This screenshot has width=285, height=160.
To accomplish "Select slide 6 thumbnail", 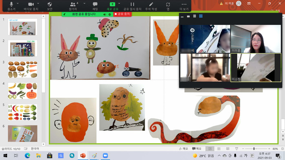I will pyautogui.click(x=22, y=134).
